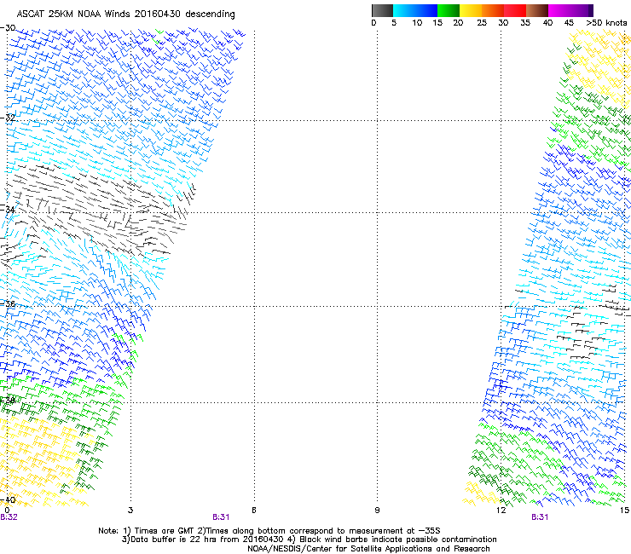This screenshot has height=554, width=631.
Task: Click the -40 latitude axis label
Action: 8,499
